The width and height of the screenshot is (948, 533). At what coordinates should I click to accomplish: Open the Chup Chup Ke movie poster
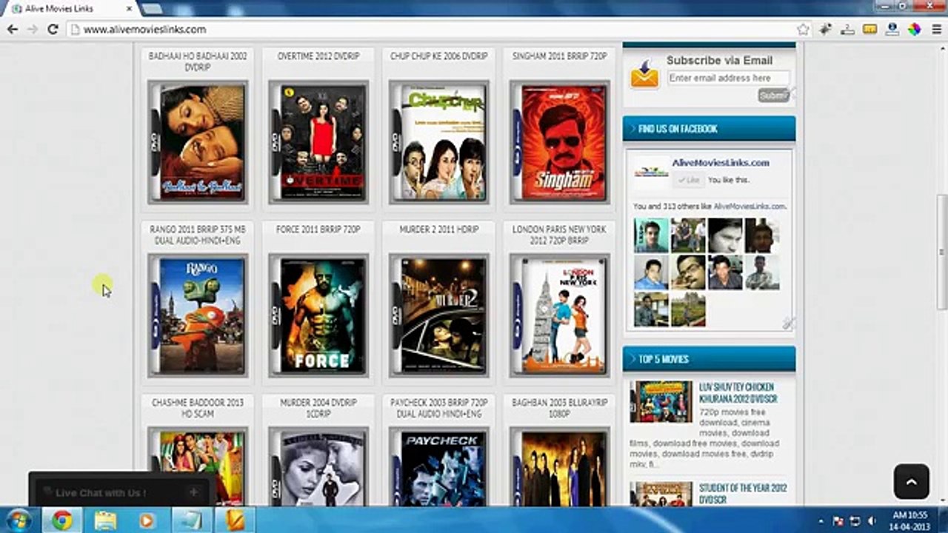pos(439,142)
